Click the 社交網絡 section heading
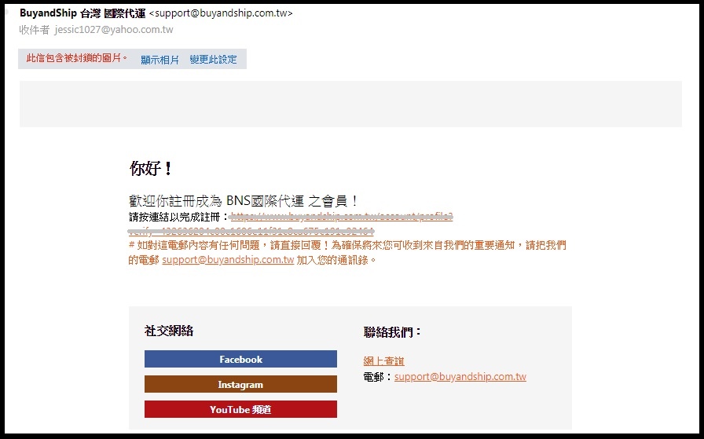 coord(168,331)
